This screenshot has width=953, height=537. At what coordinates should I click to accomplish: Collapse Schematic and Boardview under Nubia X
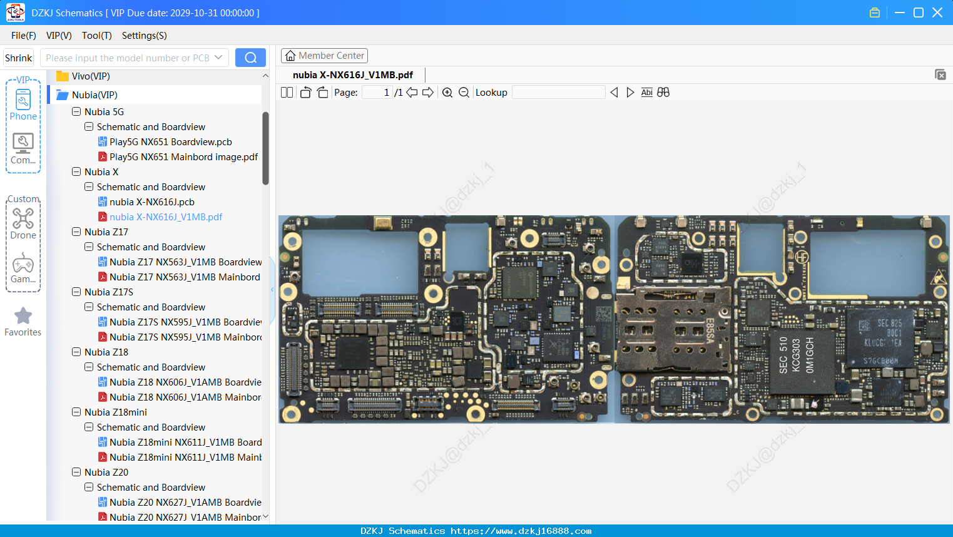coord(89,187)
